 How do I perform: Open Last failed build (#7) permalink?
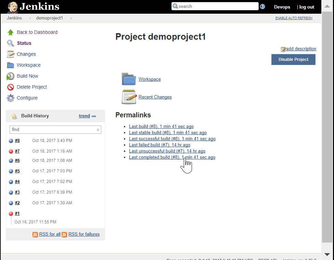point(159,145)
